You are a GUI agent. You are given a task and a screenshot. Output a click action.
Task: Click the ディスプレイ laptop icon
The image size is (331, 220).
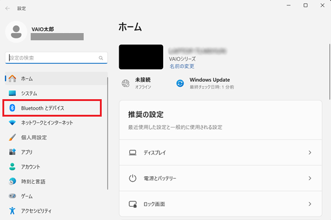pyautogui.click(x=132, y=153)
